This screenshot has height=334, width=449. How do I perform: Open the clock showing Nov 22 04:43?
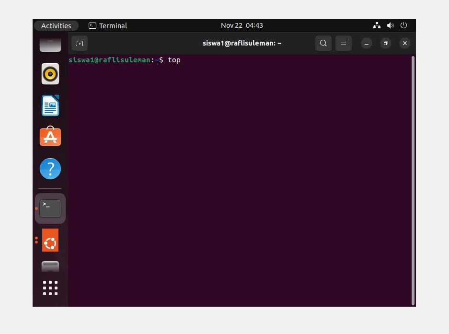(x=242, y=25)
